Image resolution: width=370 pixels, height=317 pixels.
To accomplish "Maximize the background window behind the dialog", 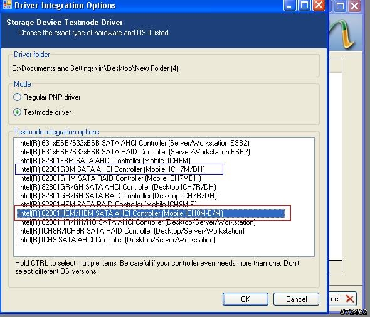I will [340, 6].
